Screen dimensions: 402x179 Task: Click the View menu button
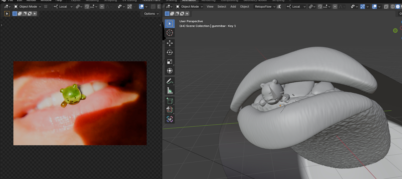pyautogui.click(x=210, y=7)
